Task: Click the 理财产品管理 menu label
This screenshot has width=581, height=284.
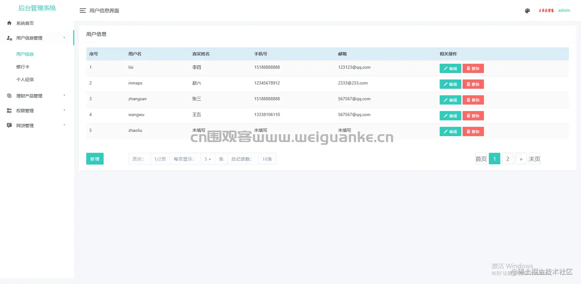Action: 29,96
